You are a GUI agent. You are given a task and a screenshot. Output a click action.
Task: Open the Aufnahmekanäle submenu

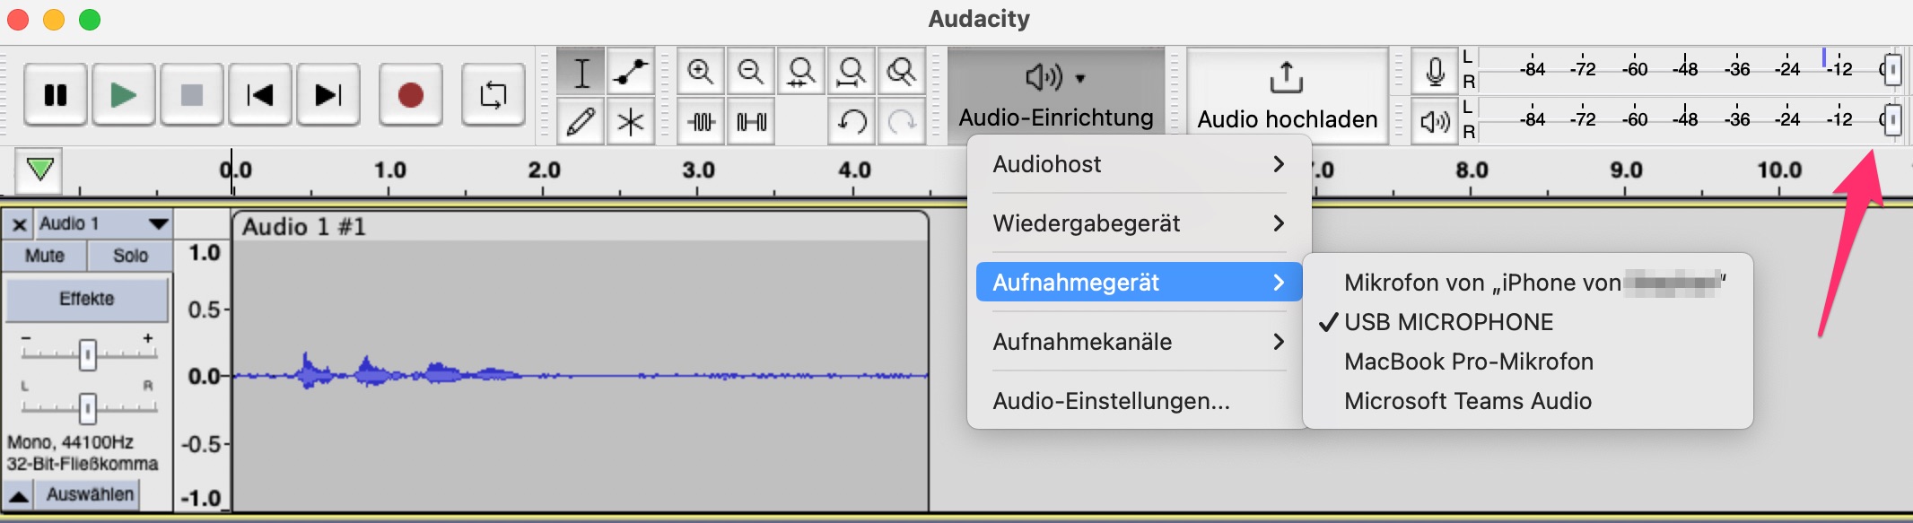(1139, 342)
